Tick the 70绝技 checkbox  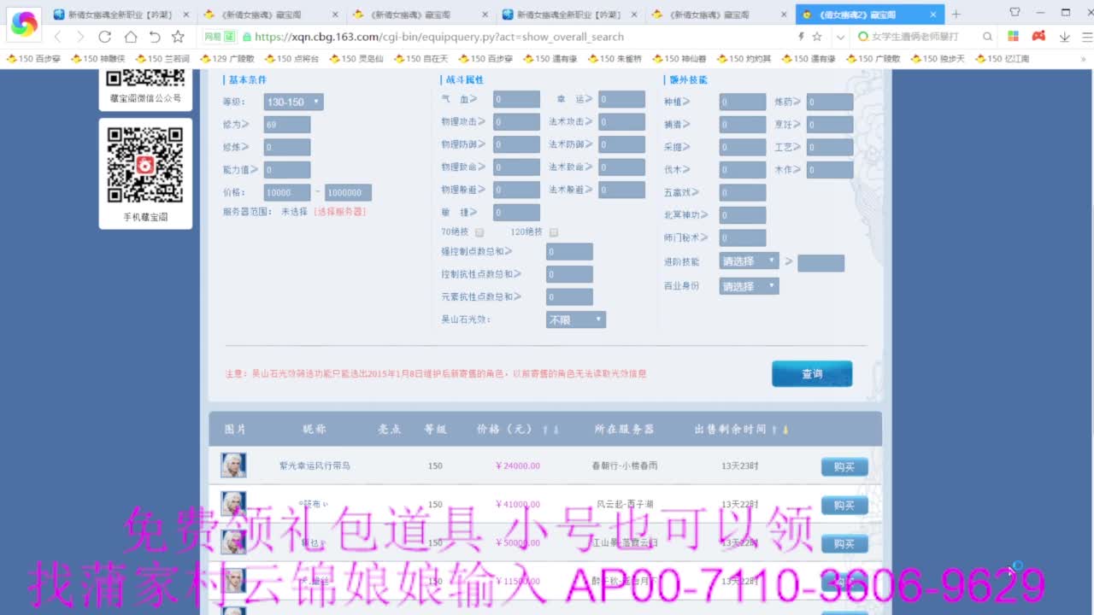pos(479,232)
